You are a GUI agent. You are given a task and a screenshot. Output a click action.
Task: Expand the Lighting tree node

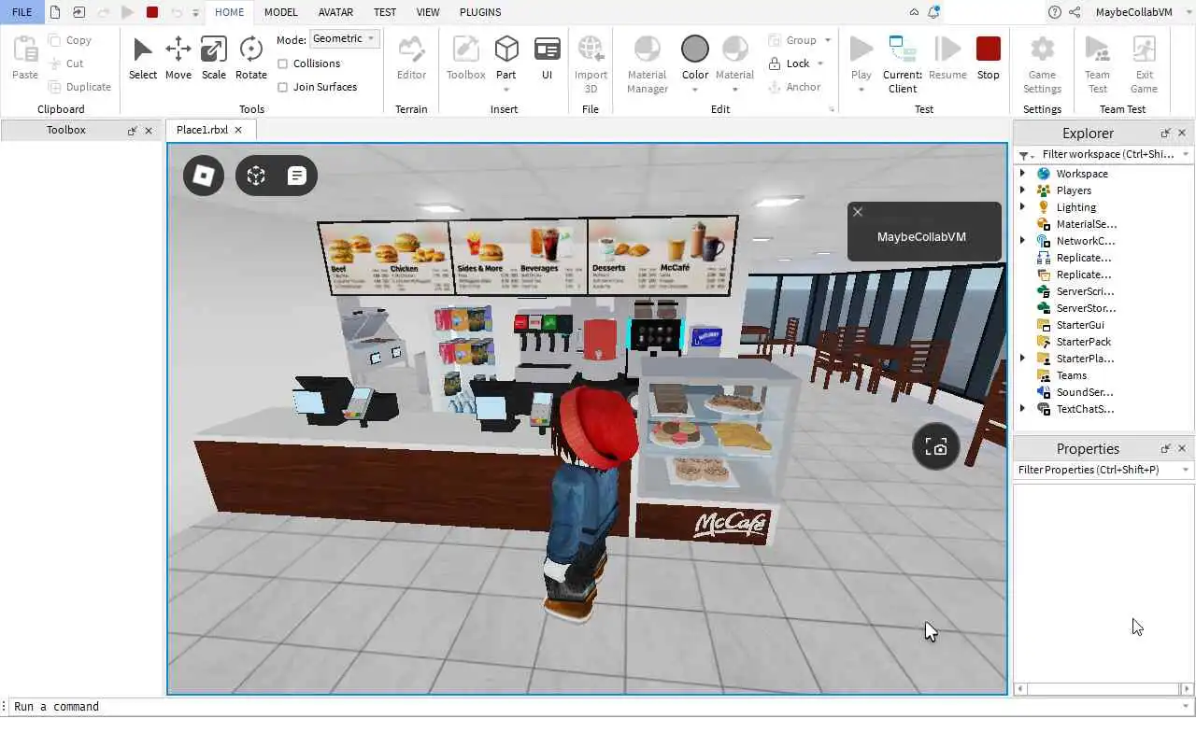(x=1022, y=207)
